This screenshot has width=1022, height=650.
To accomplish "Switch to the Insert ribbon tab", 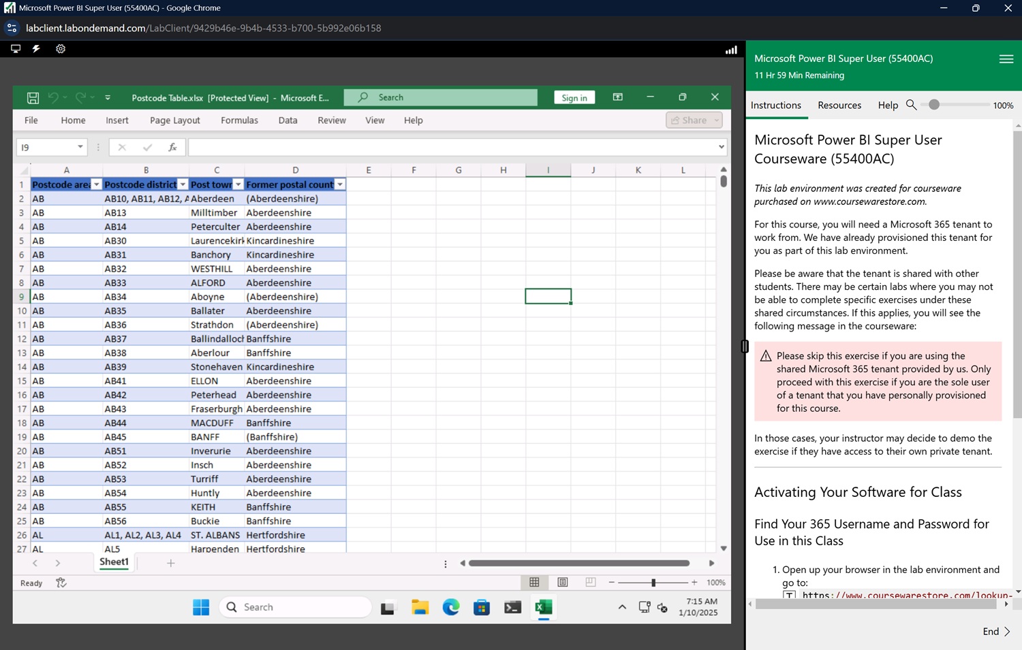I will (117, 120).
